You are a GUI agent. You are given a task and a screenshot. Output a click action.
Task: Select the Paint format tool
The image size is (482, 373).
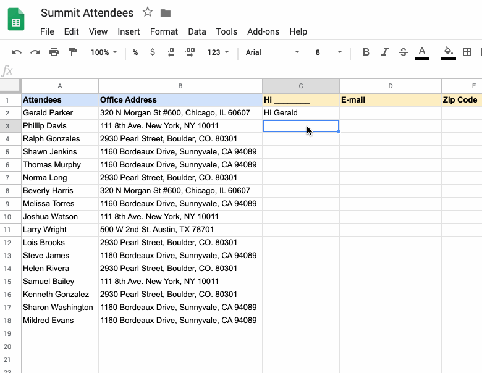(72, 52)
